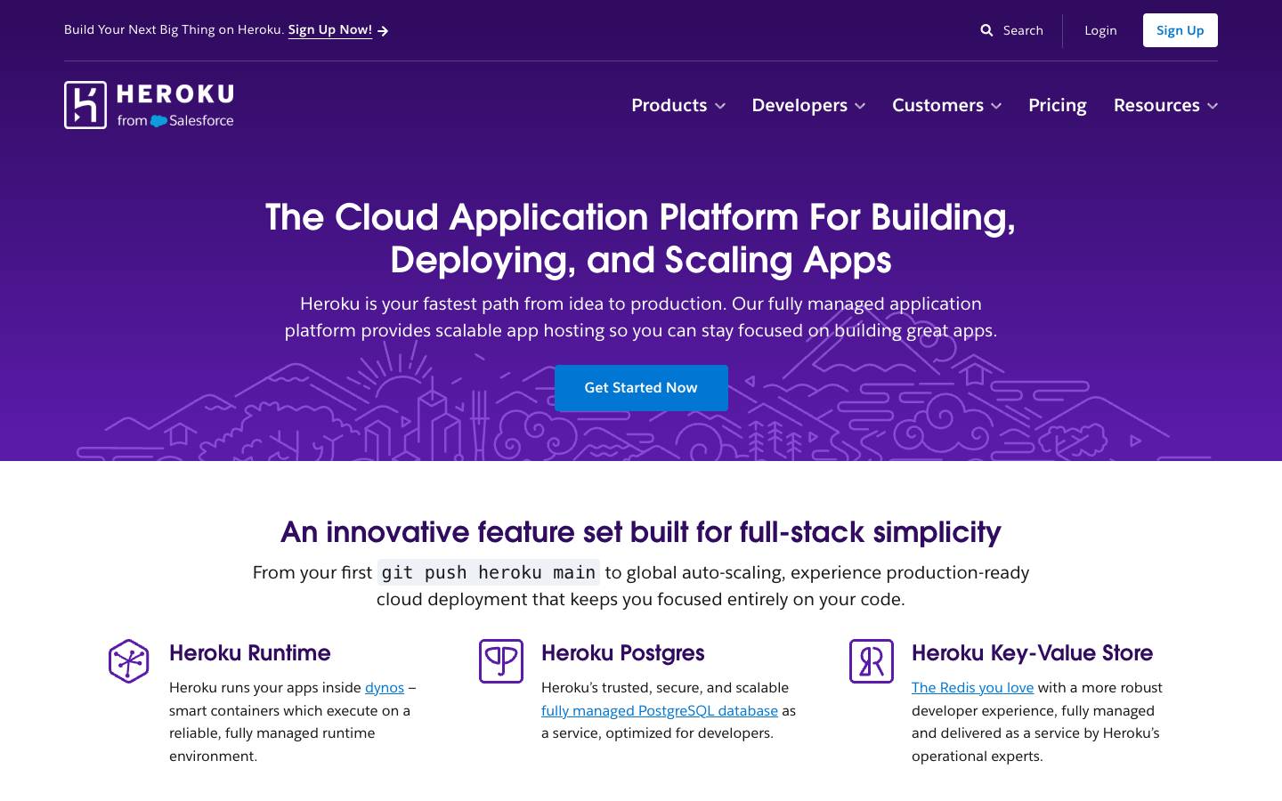Image resolution: width=1282 pixels, height=801 pixels.
Task: Click the Salesforce cloud logo
Action: 158,121
